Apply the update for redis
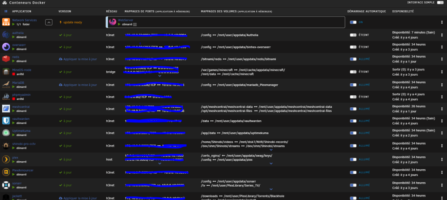447x200 pixels. [x=78, y=59]
